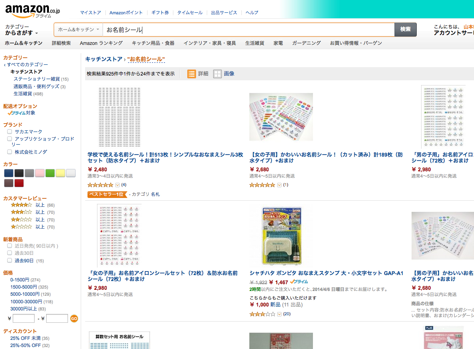Open rating dropdown for シャチハタ stamp product
This screenshot has height=349, width=474.
point(279,314)
